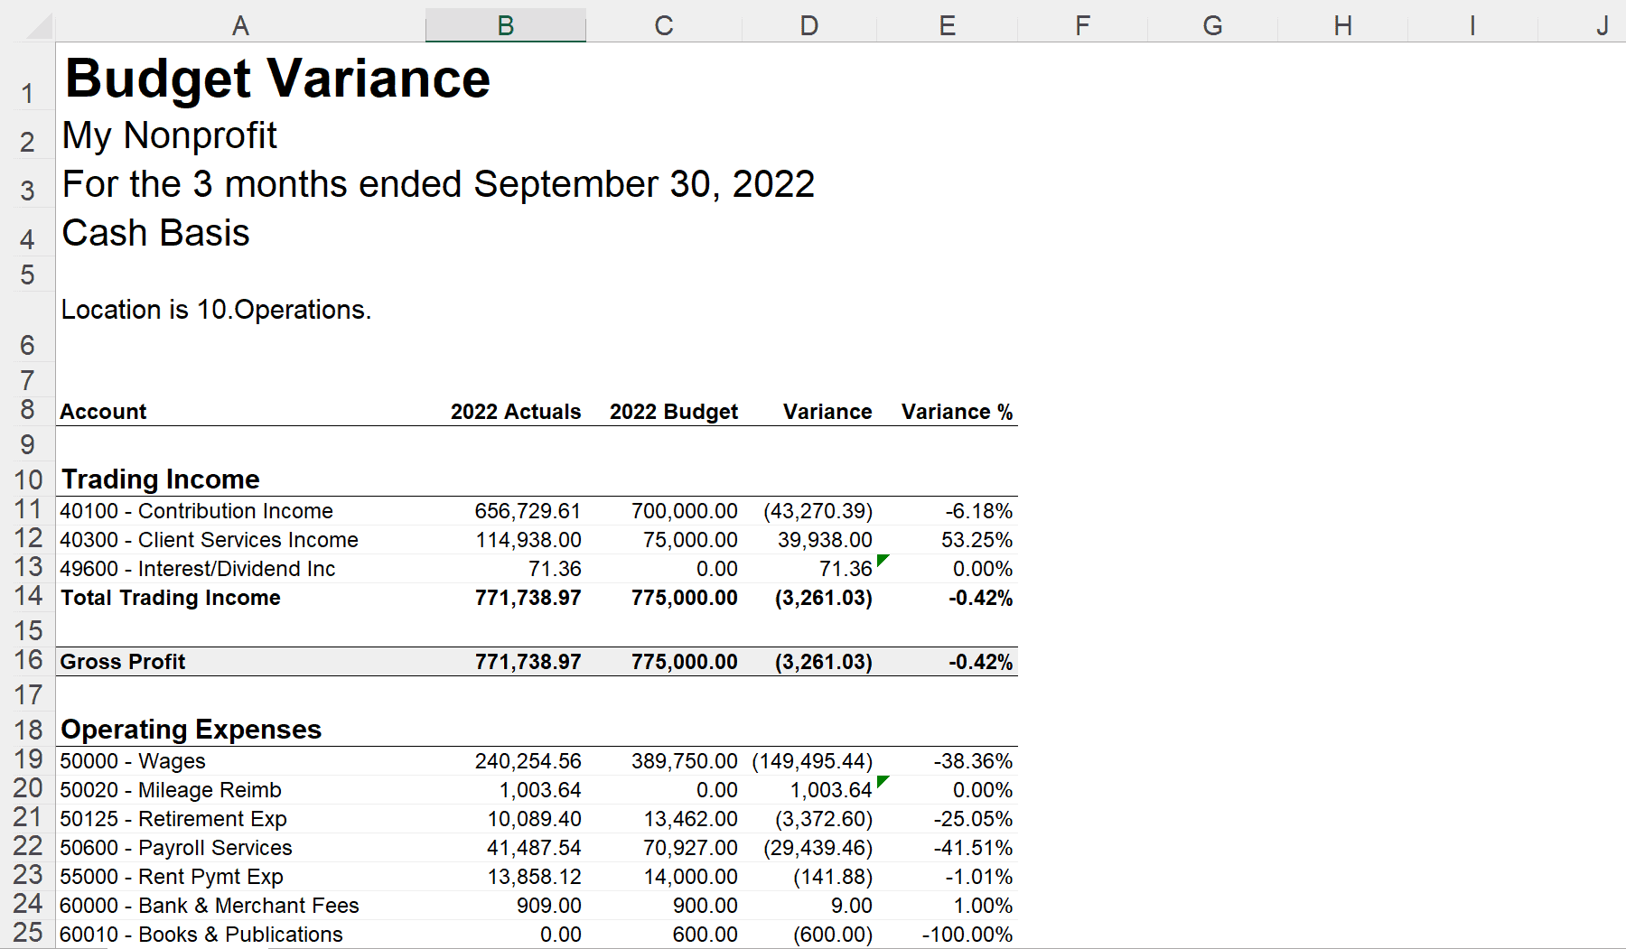Screen dimensions: 1626x949
Task: Click the 656,729.61 actuals value
Action: pos(528,511)
